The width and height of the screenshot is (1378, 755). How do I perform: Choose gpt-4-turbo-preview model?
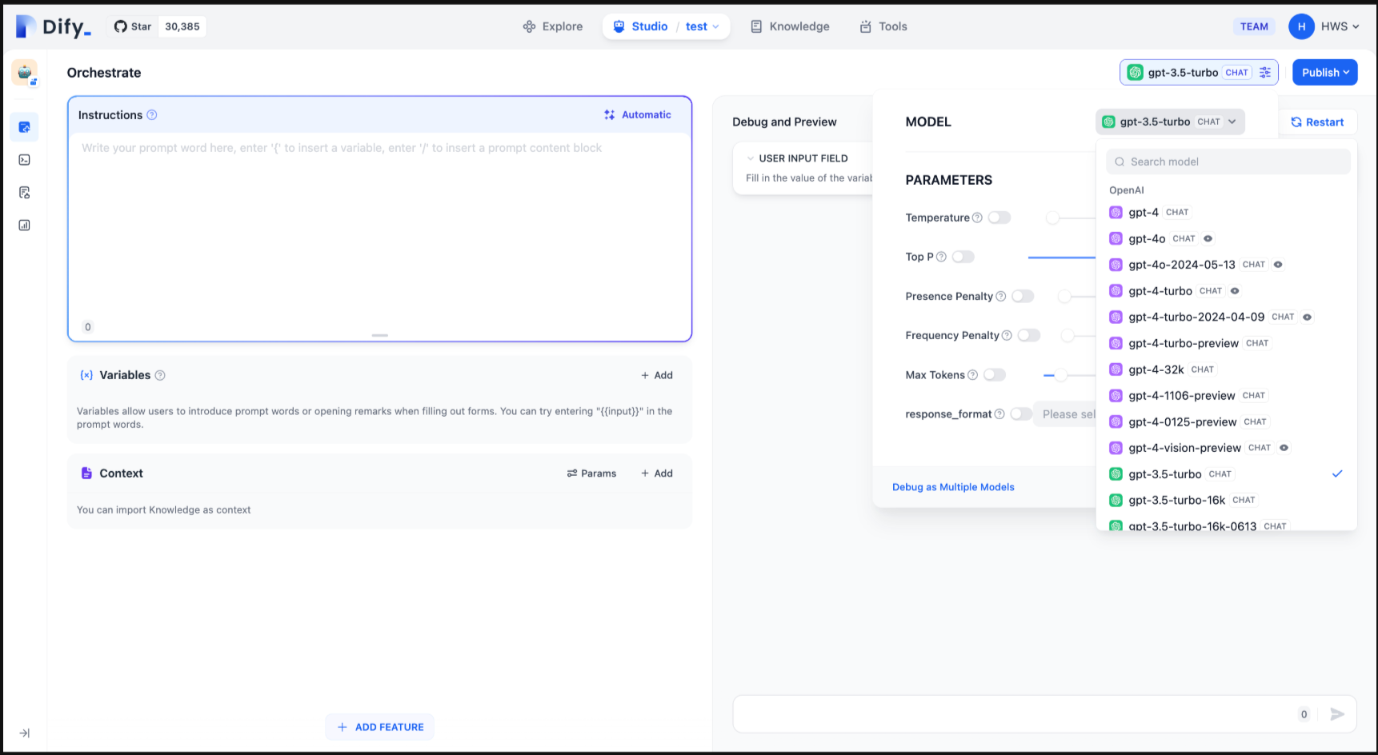pyautogui.click(x=1227, y=343)
